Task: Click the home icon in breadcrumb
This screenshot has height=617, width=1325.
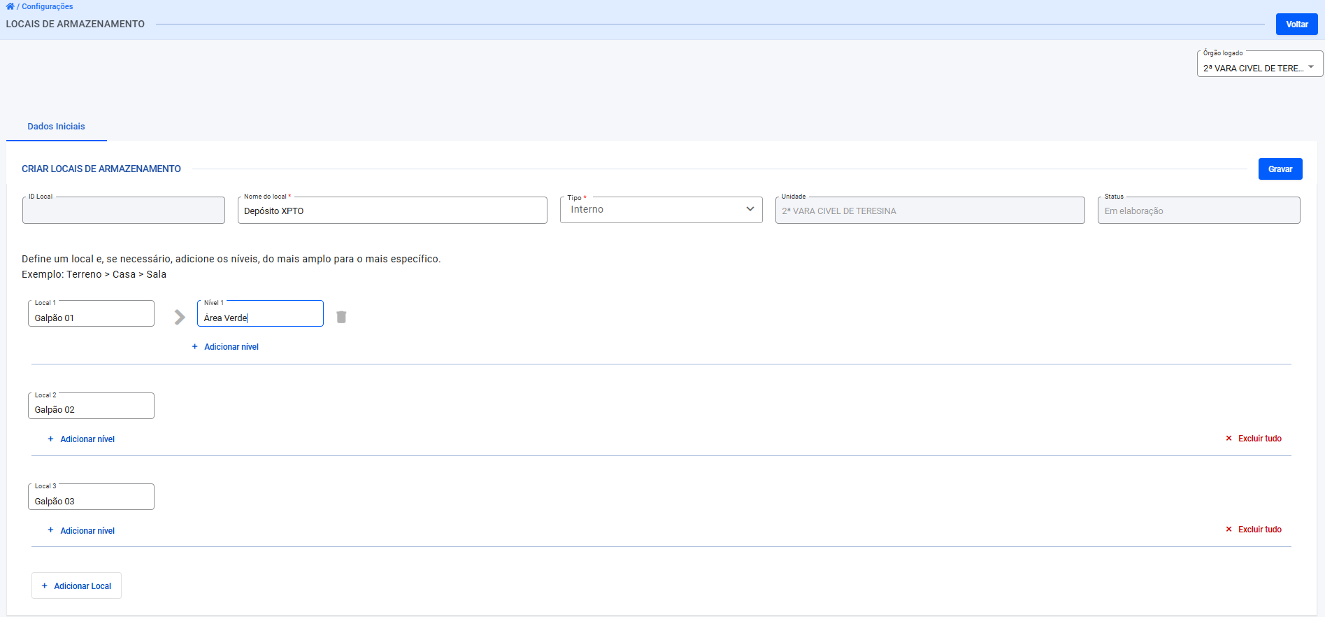Action: (x=10, y=6)
